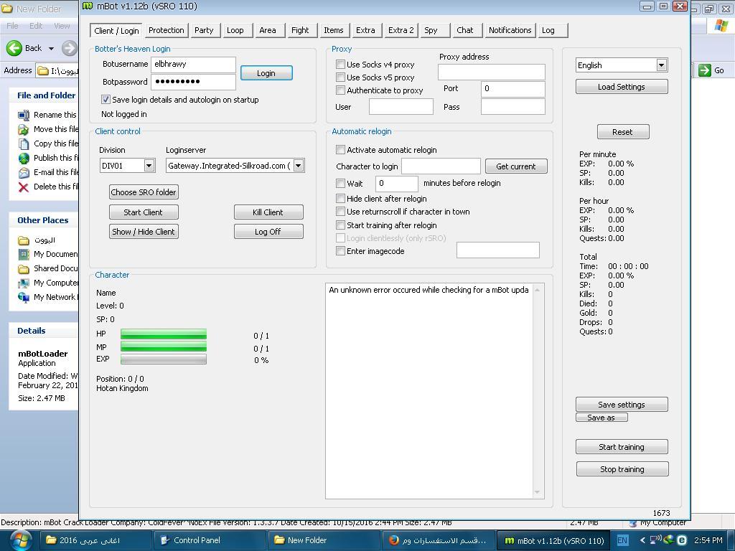Click the Kill Client button

coord(268,212)
